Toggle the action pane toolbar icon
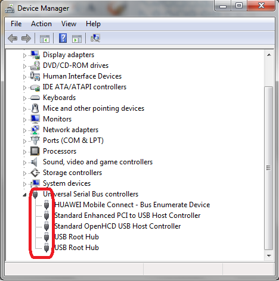Screen dimensions: 279x281 77,39
